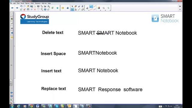Click the Redo icon
This screenshot has height=108, width=192.
click(x=25, y=6)
